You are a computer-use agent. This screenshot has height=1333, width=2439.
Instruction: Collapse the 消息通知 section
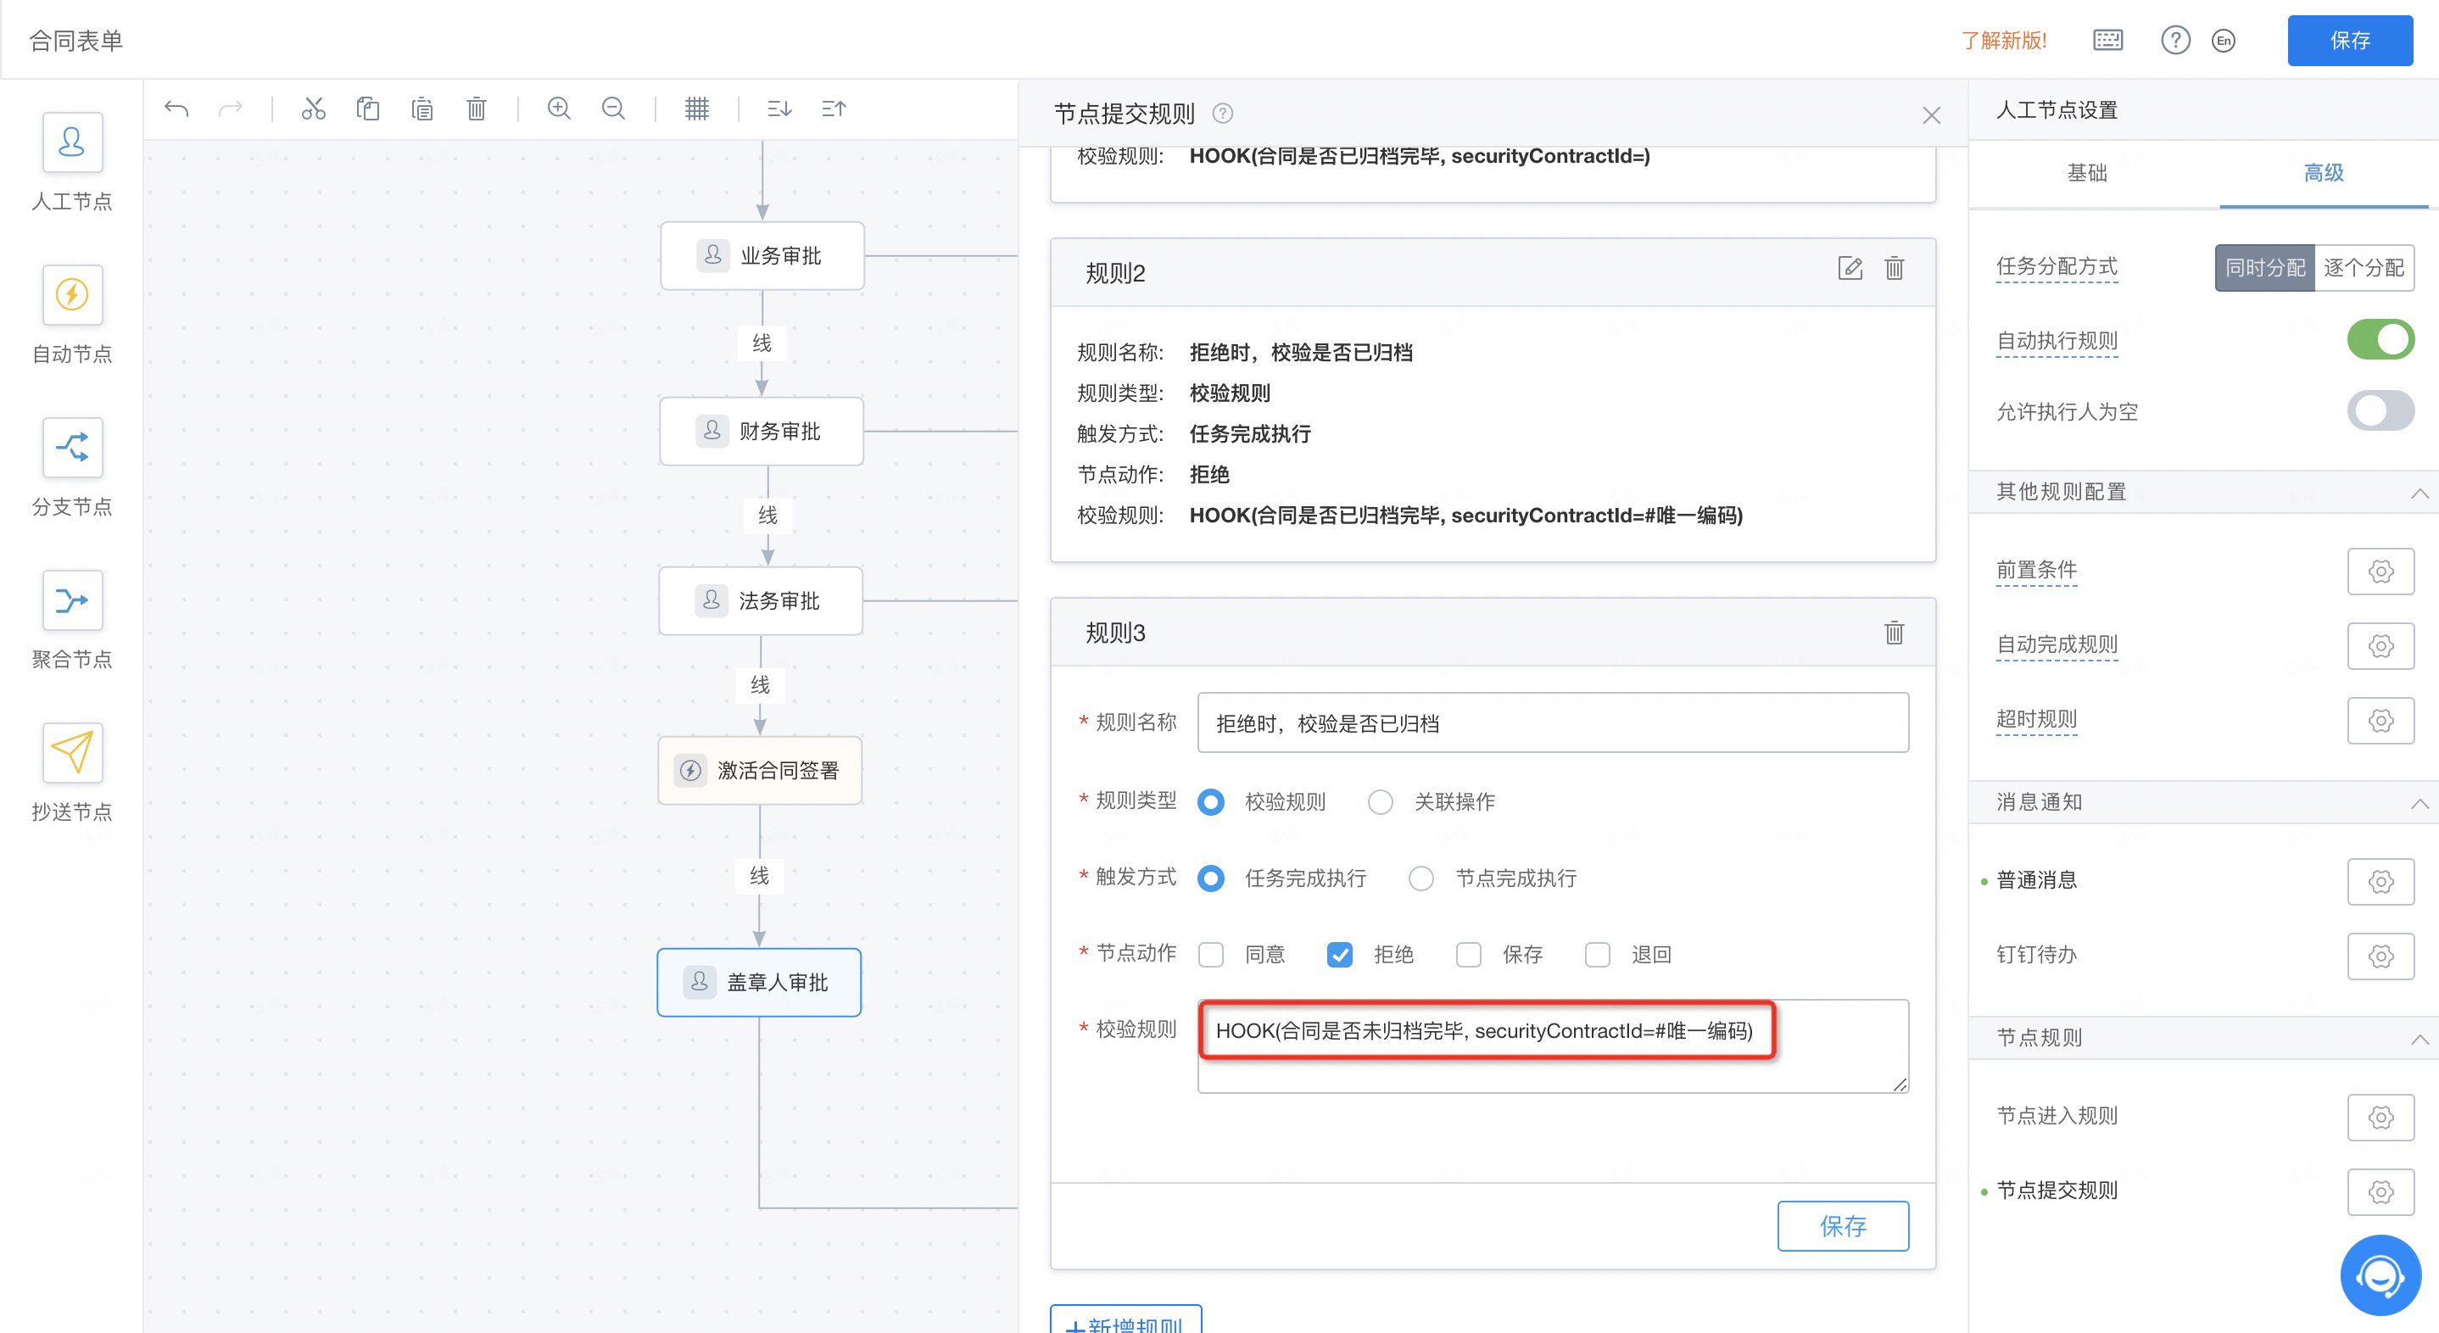(x=2419, y=803)
